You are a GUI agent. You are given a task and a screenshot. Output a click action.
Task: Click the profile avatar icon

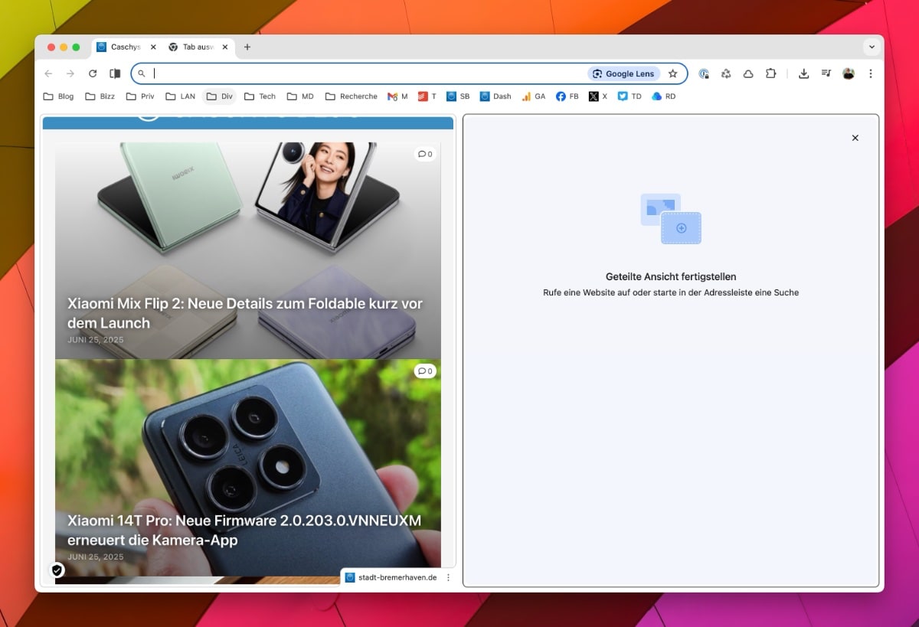(849, 73)
